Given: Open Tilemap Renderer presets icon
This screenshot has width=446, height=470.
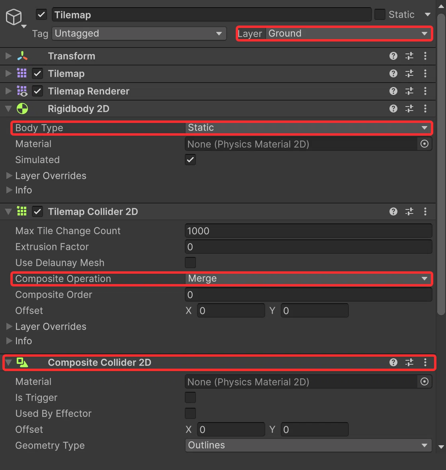Looking at the screenshot, I should [x=409, y=91].
